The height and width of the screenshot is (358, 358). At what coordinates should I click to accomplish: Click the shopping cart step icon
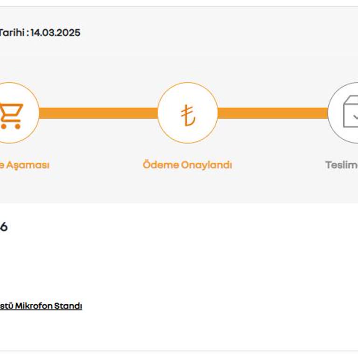pyautogui.click(x=11, y=113)
